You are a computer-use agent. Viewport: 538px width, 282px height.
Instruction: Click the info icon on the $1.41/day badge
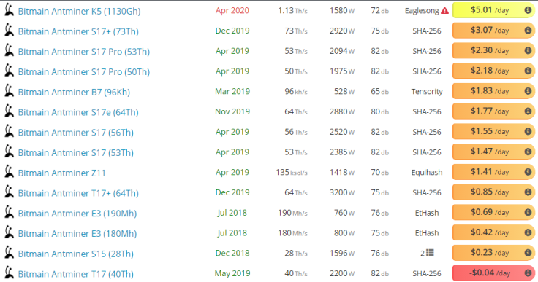[528, 172]
